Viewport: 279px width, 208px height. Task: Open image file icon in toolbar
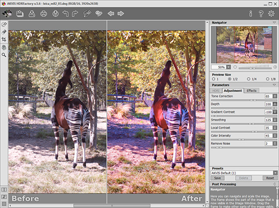point(20,13)
